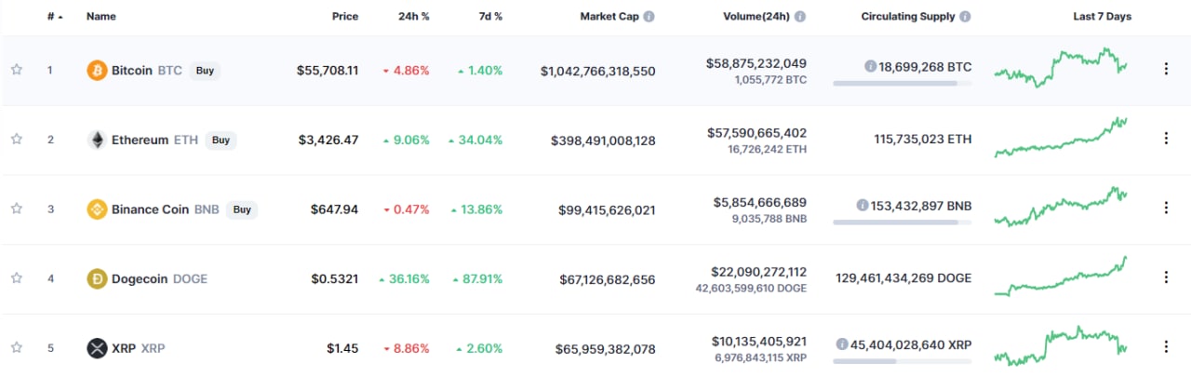
Task: Click the Dogecoin logo icon
Action: click(97, 278)
